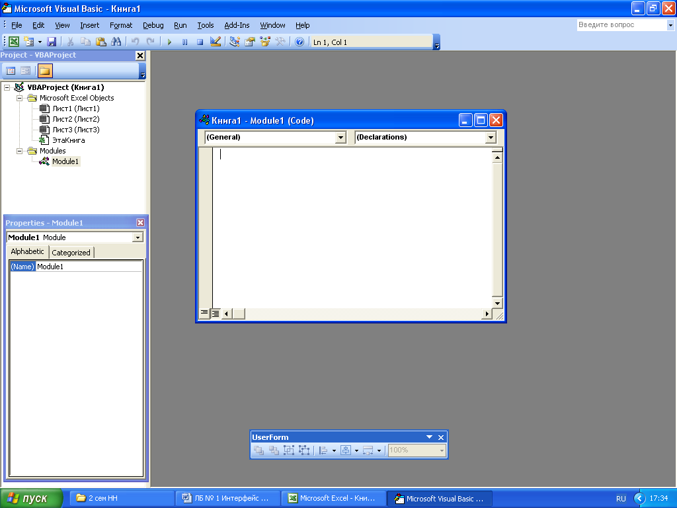Click Send To Back icon in UserForm toolbar
The width and height of the screenshot is (677, 508).
point(274,450)
